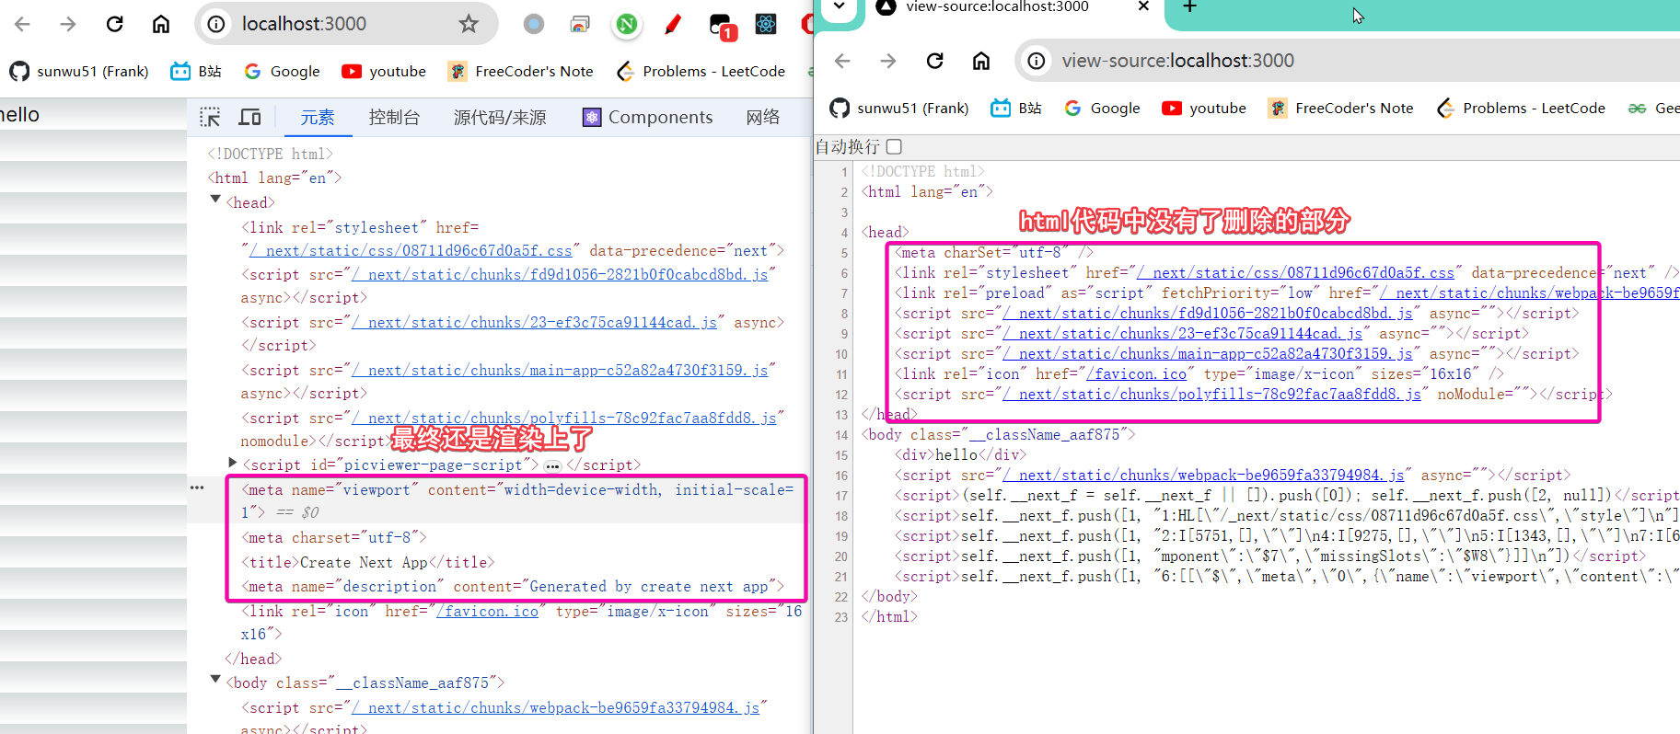Bookmark localhost:3000 with the star icon
Viewport: 1680px width, 734px height.
(469, 24)
